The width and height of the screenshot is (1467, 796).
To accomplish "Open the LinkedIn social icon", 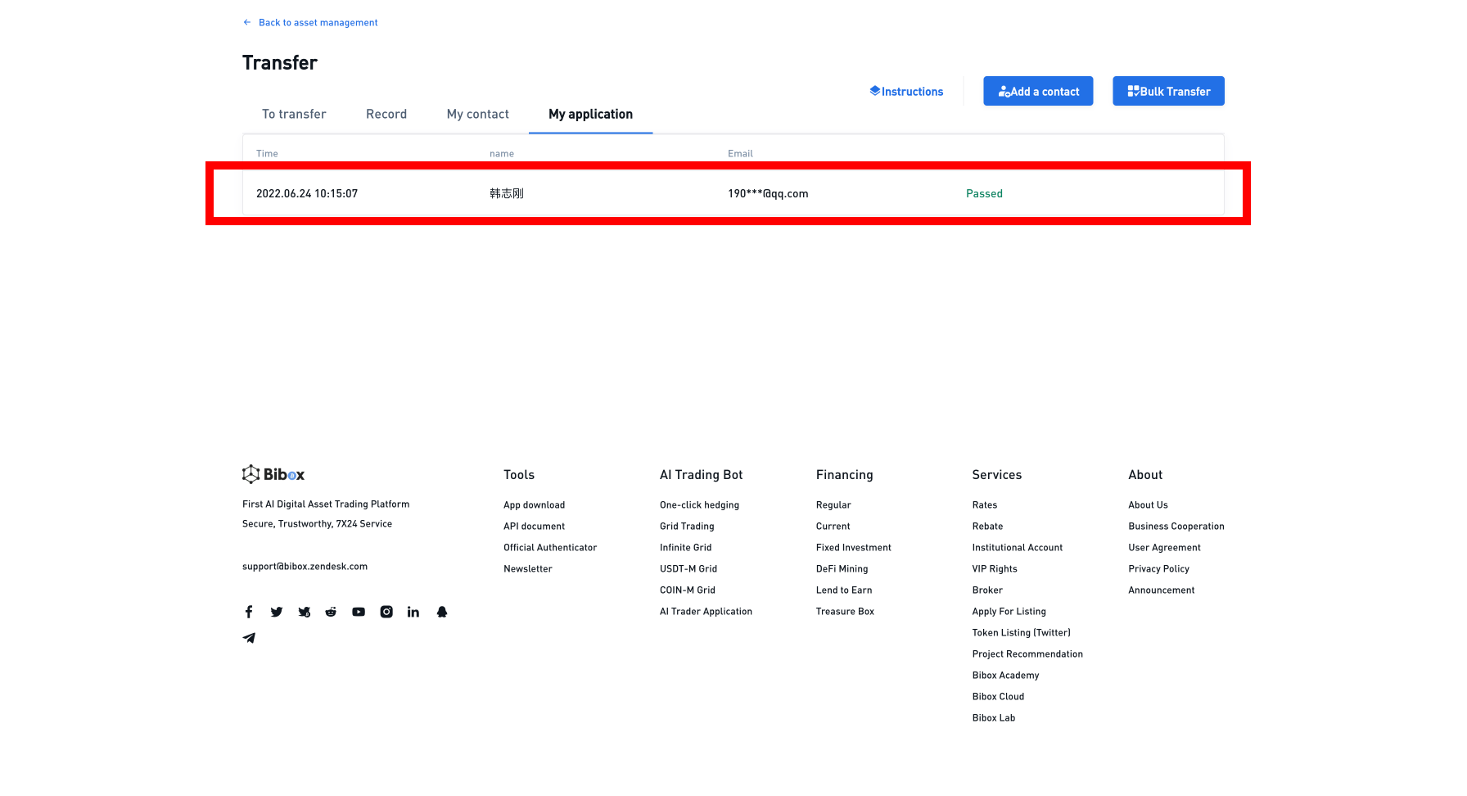I will point(413,612).
